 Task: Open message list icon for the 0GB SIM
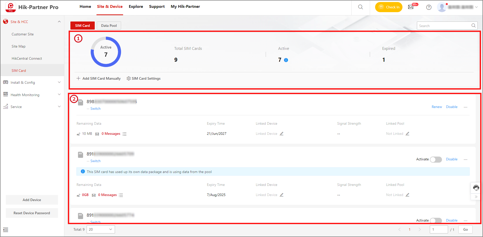tap(121, 195)
